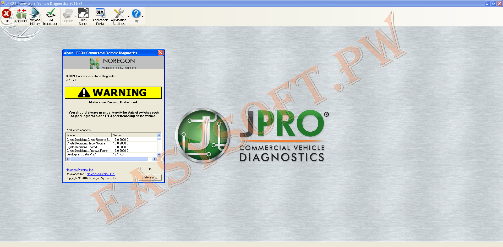Select the CrystalDecisions.Windows.Forms row
Image resolution: width=503 pixels, height=247 pixels.
click(x=111, y=151)
